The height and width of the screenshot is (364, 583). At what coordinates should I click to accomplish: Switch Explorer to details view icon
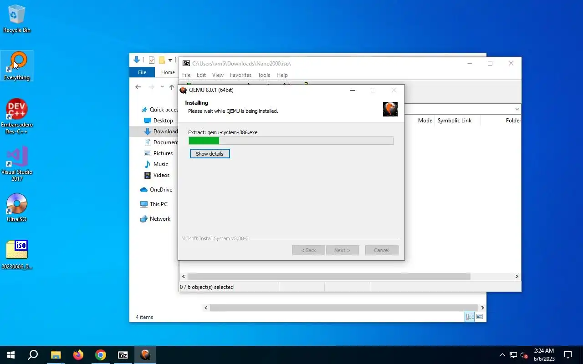pyautogui.click(x=470, y=317)
